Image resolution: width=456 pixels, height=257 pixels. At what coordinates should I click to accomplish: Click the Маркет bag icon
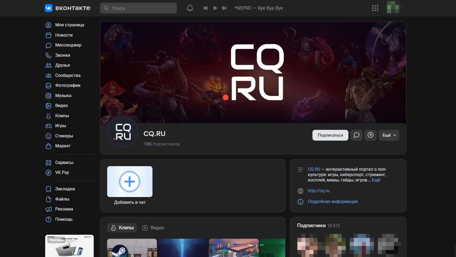(x=48, y=146)
